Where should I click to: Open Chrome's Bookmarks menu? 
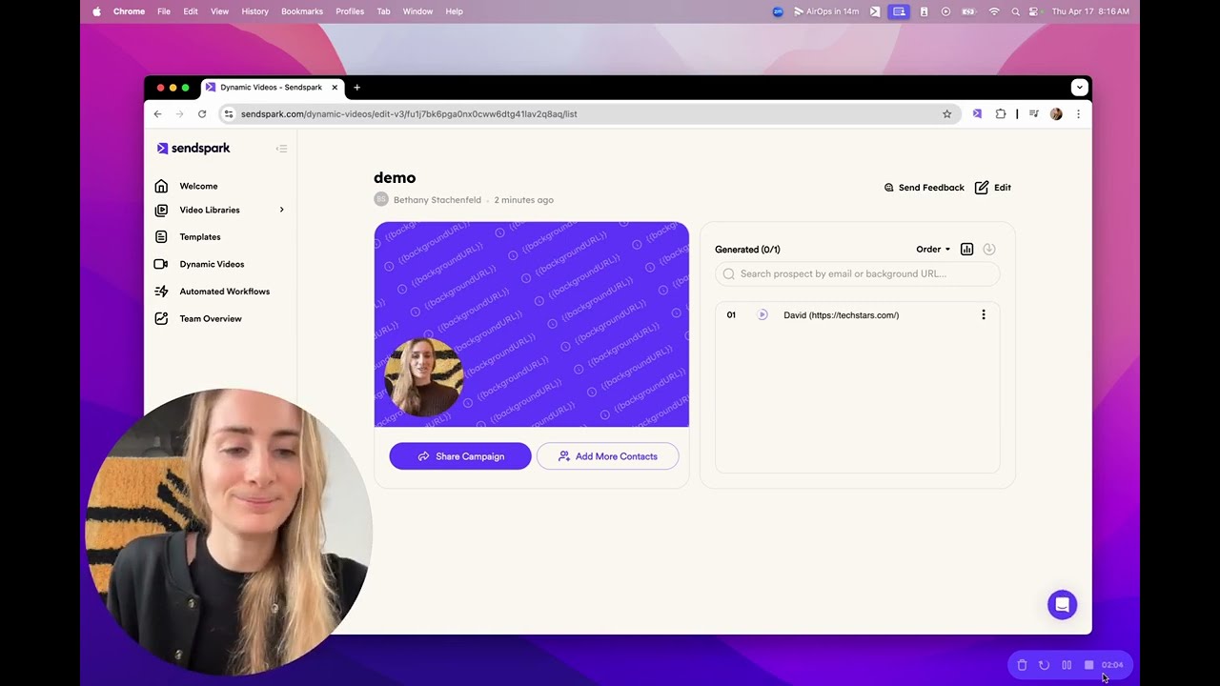point(301,11)
